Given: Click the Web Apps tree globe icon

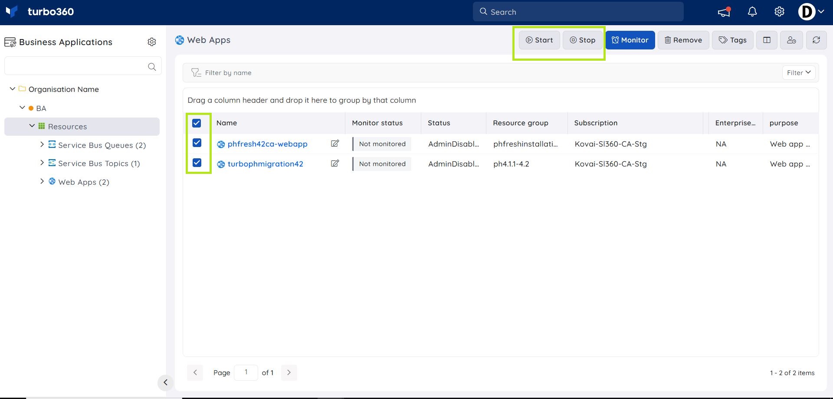Looking at the screenshot, I should tap(52, 181).
